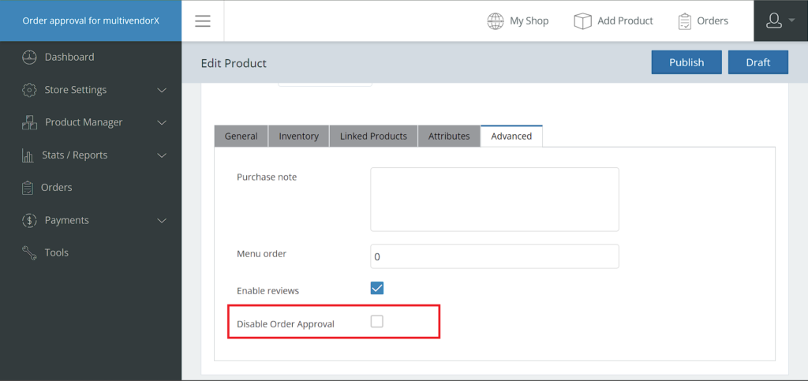Click the Publish button
Image resolution: width=808 pixels, height=381 pixels.
click(686, 62)
